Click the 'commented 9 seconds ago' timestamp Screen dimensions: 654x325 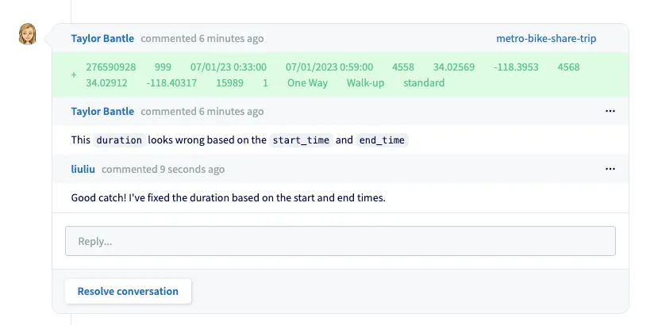(163, 169)
